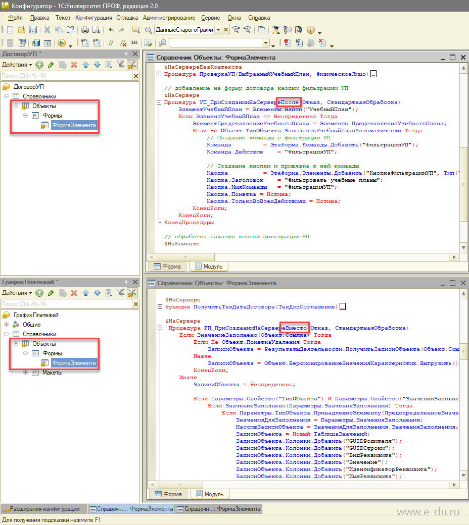Image resolution: width=469 pixels, height=525 pixels.
Task: Start debugging with the play icon
Action: coord(61,43)
